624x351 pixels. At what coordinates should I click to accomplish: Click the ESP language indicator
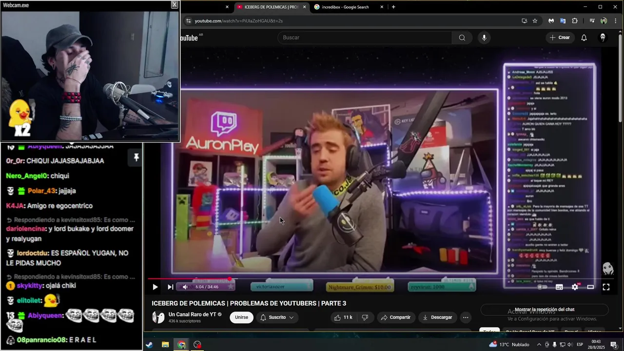tap(580, 345)
